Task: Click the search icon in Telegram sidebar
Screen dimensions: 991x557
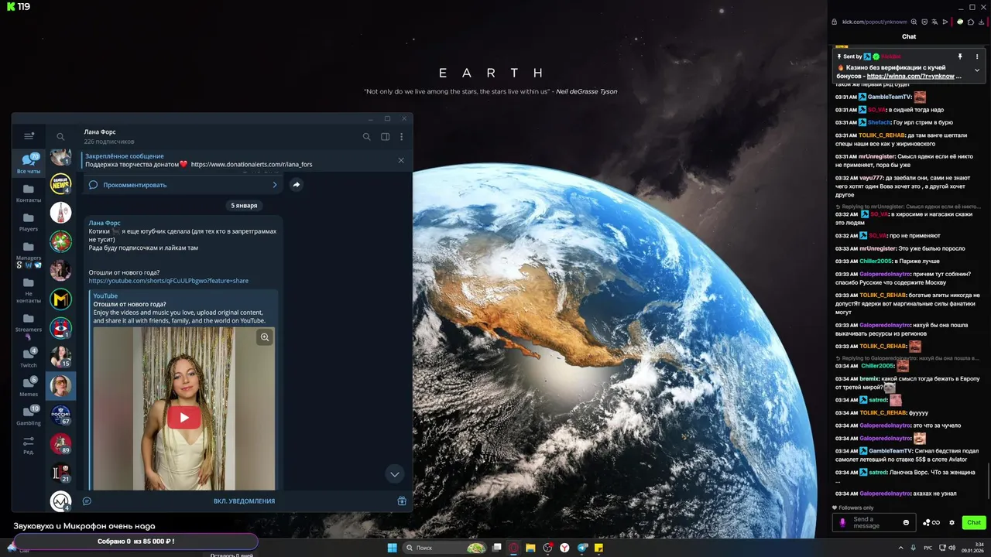Action: click(x=60, y=137)
